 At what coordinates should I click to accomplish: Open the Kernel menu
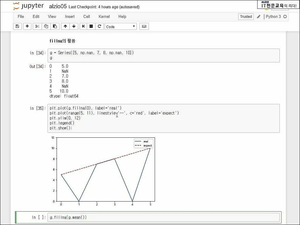[x=104, y=17]
